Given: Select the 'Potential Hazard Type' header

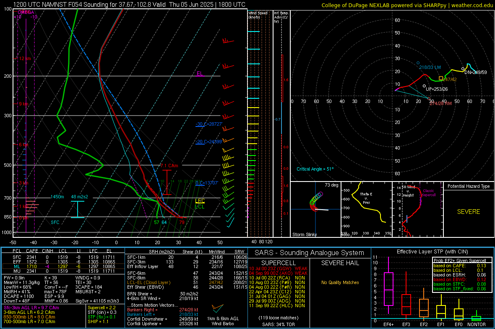Looking at the screenshot, I should [469, 186].
